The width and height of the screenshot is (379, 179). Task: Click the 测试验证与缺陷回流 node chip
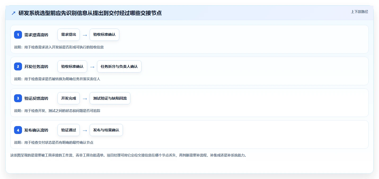[110, 98]
